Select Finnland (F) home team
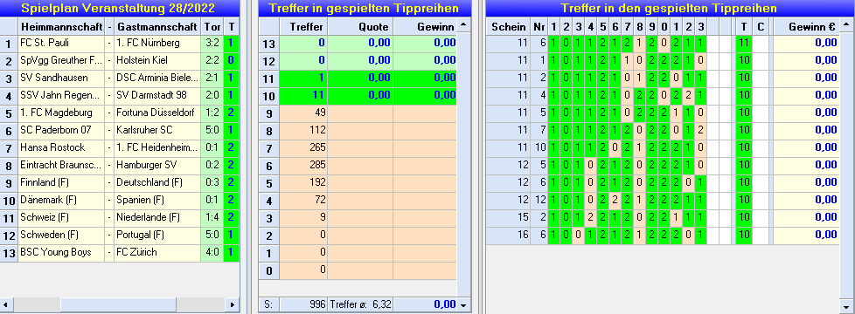 click(61, 182)
